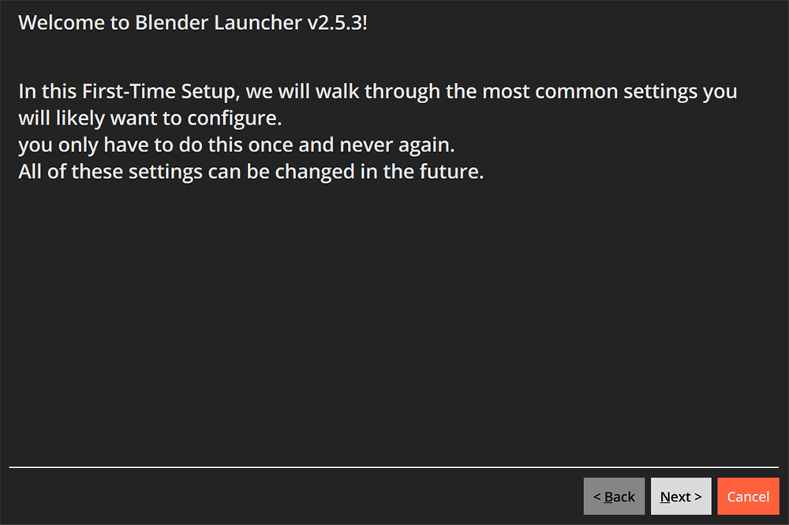Go to previous page with Back
The width and height of the screenshot is (789, 525).
coord(614,497)
